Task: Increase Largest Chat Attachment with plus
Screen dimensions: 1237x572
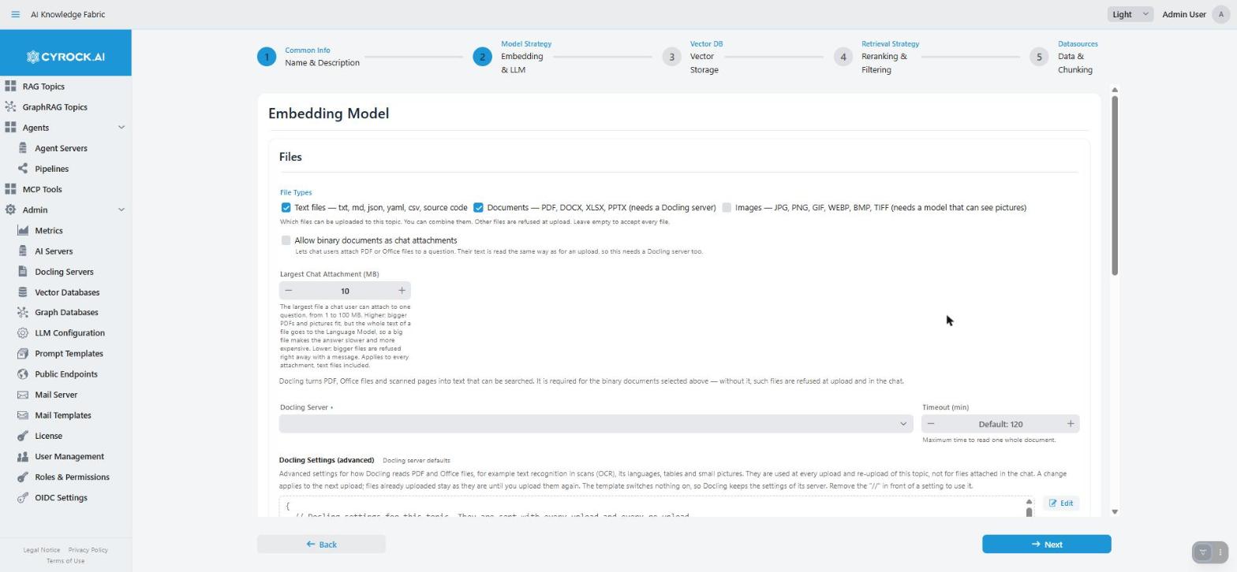Action: 402,291
